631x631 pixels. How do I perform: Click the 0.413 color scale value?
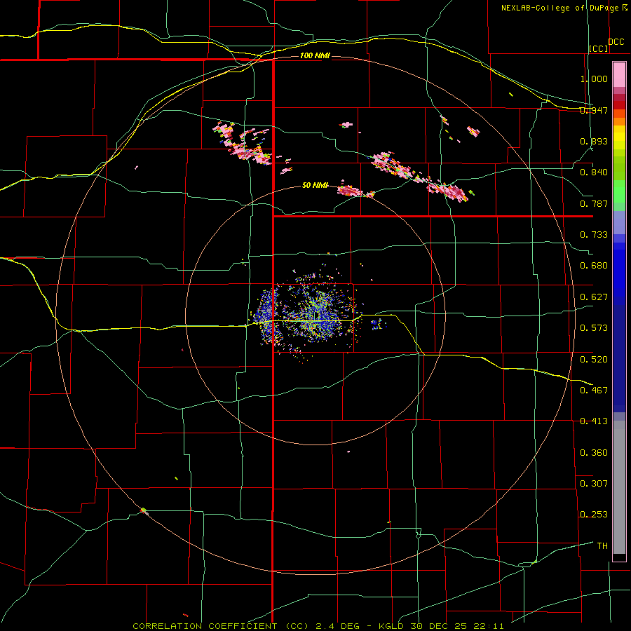coord(594,421)
